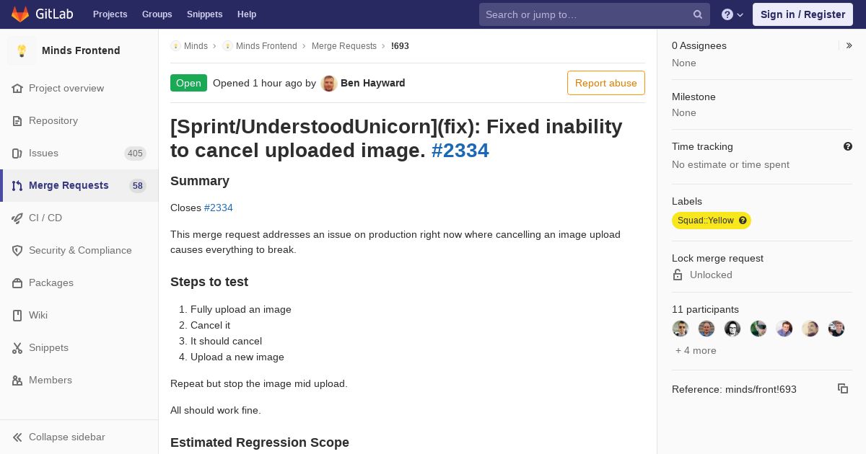Screen dimensions: 866x454
Task: Show the 4 more participants
Action: pos(696,350)
